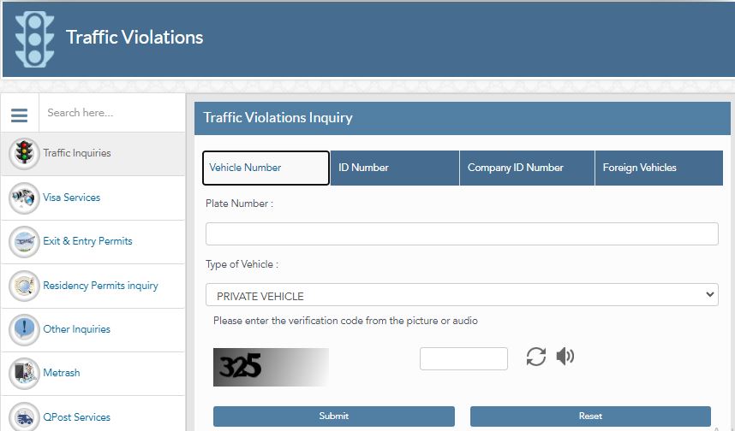The height and width of the screenshot is (431, 735).
Task: Switch to the Foreign Vehicles tab
Action: pos(659,168)
